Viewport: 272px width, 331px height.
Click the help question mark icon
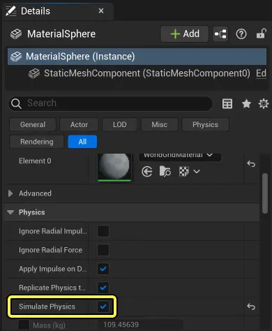pos(241,34)
